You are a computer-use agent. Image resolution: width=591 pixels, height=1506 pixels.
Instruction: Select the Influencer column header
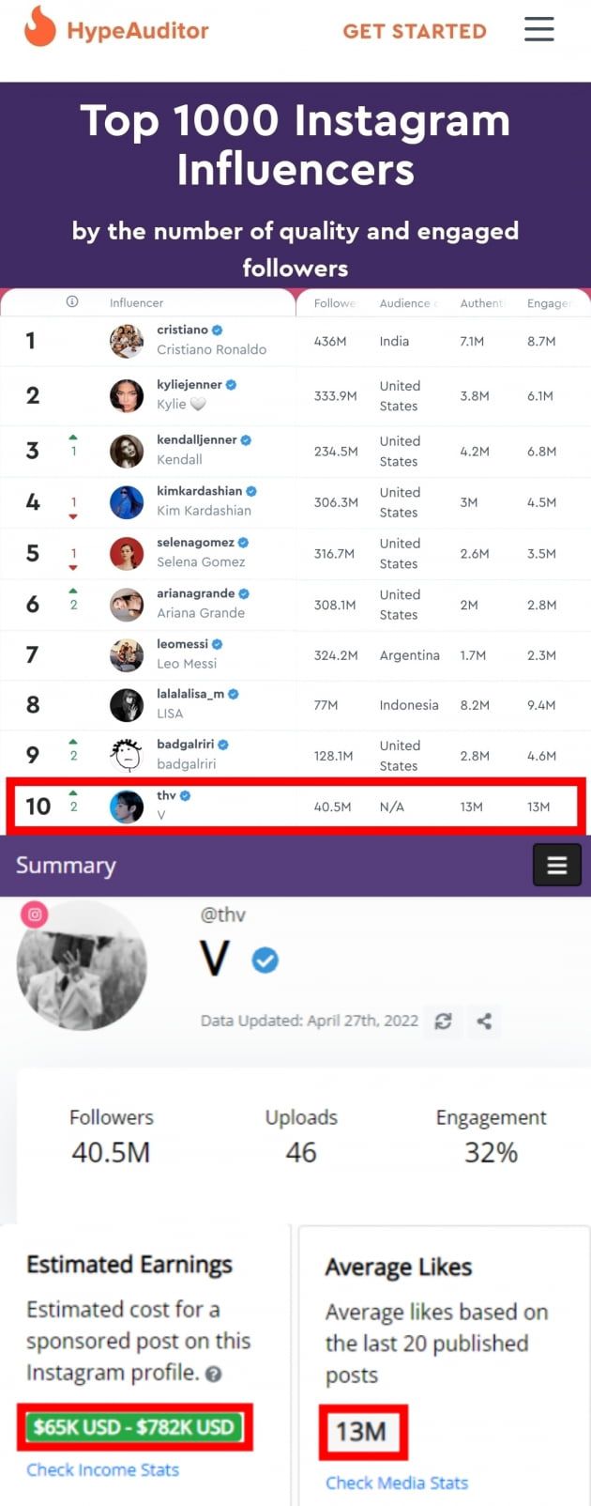136,302
